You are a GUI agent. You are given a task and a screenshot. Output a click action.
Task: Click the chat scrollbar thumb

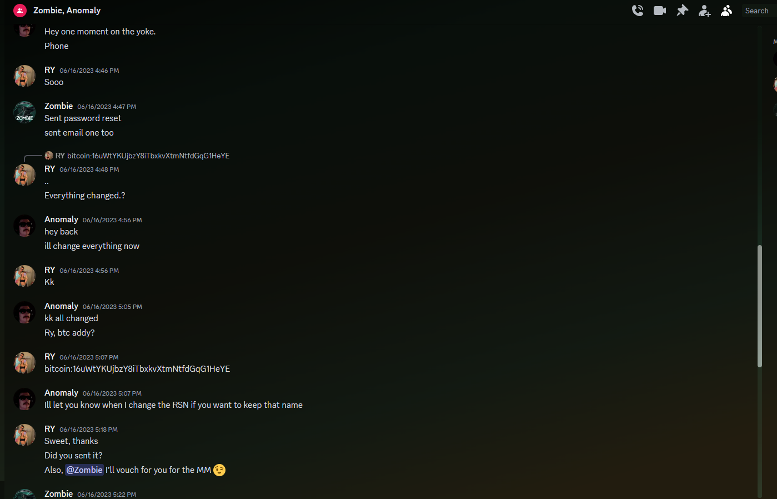pyautogui.click(x=760, y=306)
